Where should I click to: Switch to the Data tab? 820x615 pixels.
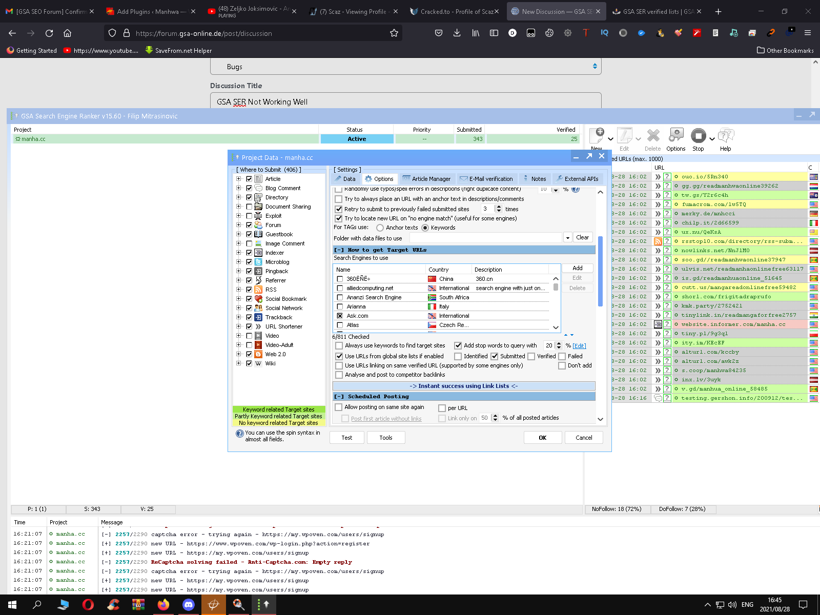(345, 179)
